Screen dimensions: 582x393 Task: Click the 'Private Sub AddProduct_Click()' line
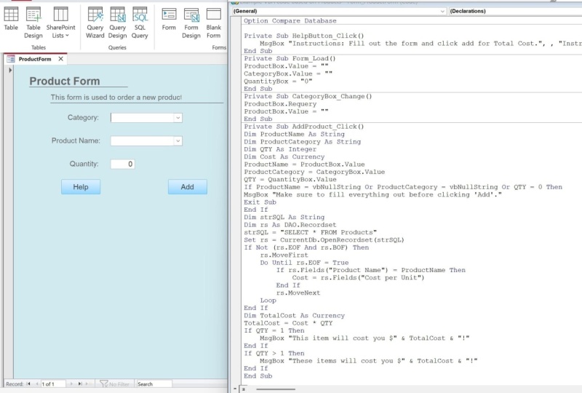click(x=303, y=127)
